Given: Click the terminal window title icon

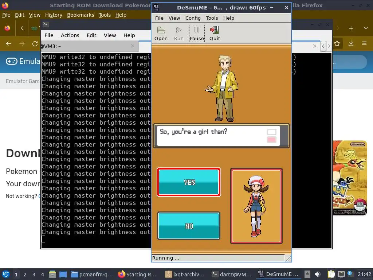Looking at the screenshot, I should [46, 24].
